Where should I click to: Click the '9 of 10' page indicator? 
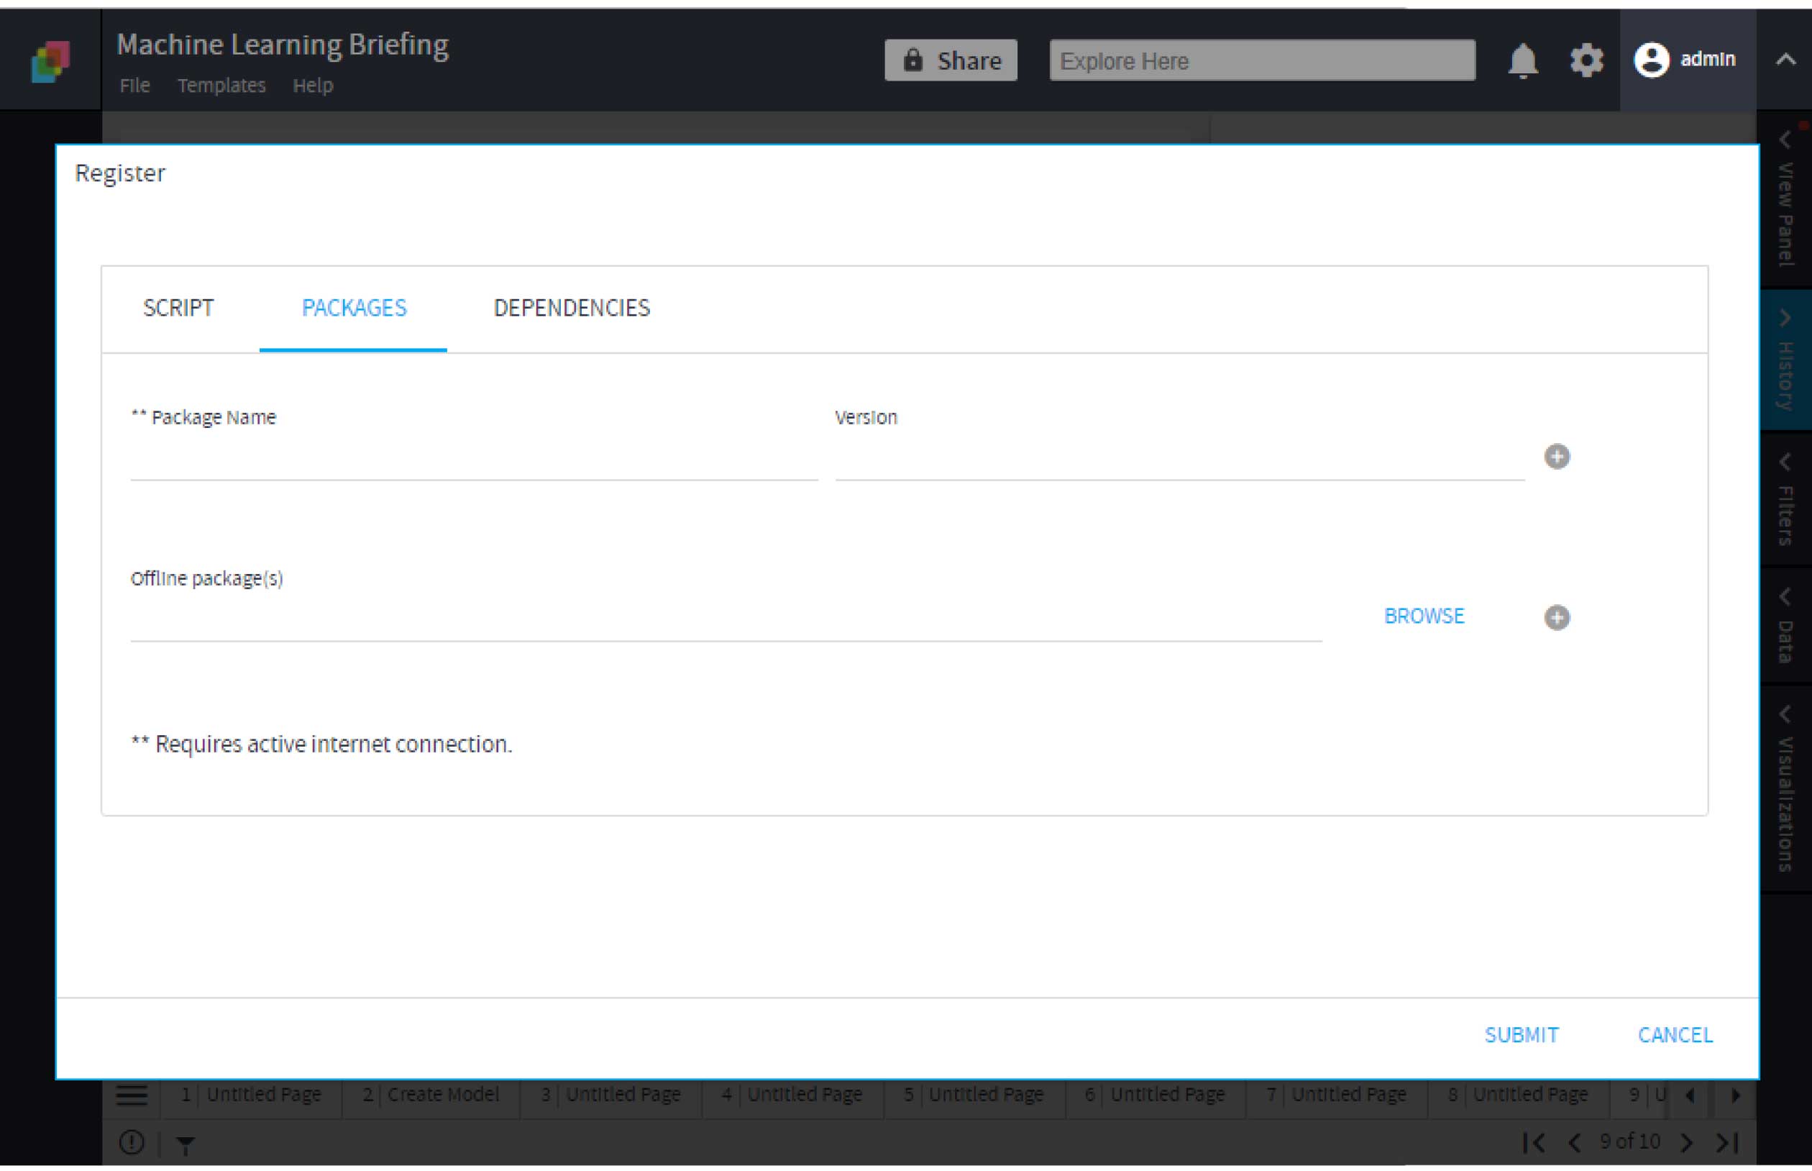click(x=1629, y=1142)
